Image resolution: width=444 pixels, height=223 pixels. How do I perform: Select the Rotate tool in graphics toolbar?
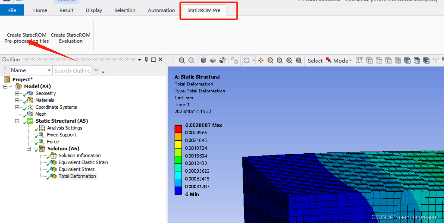point(247,60)
